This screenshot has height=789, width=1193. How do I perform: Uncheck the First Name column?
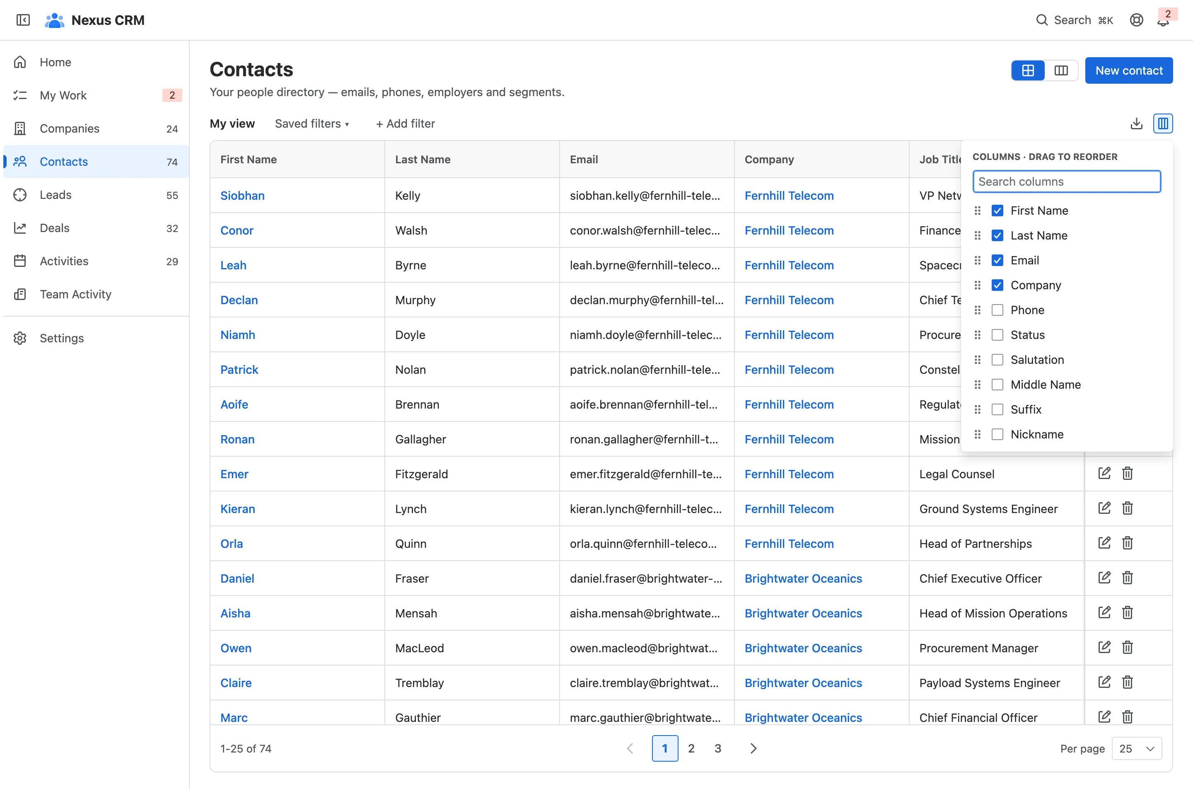point(997,211)
